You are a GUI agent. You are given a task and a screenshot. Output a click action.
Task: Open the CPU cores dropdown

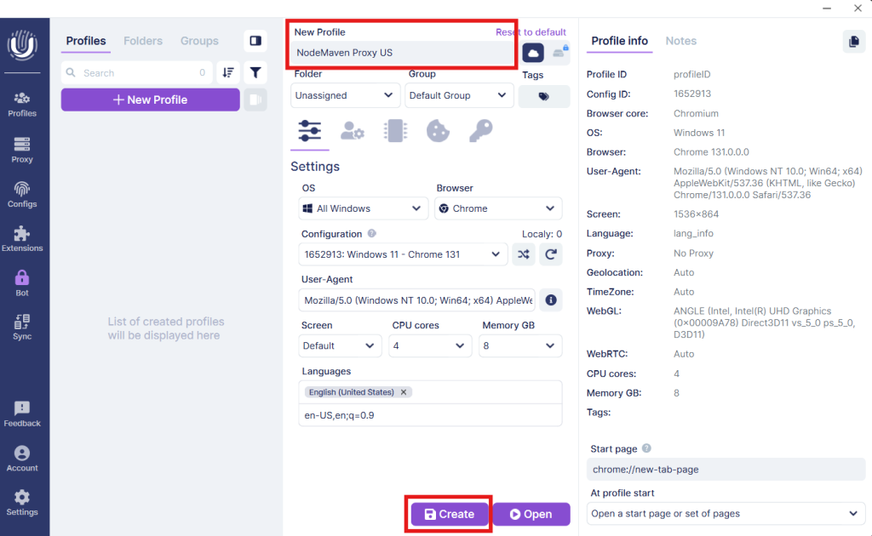(x=430, y=345)
